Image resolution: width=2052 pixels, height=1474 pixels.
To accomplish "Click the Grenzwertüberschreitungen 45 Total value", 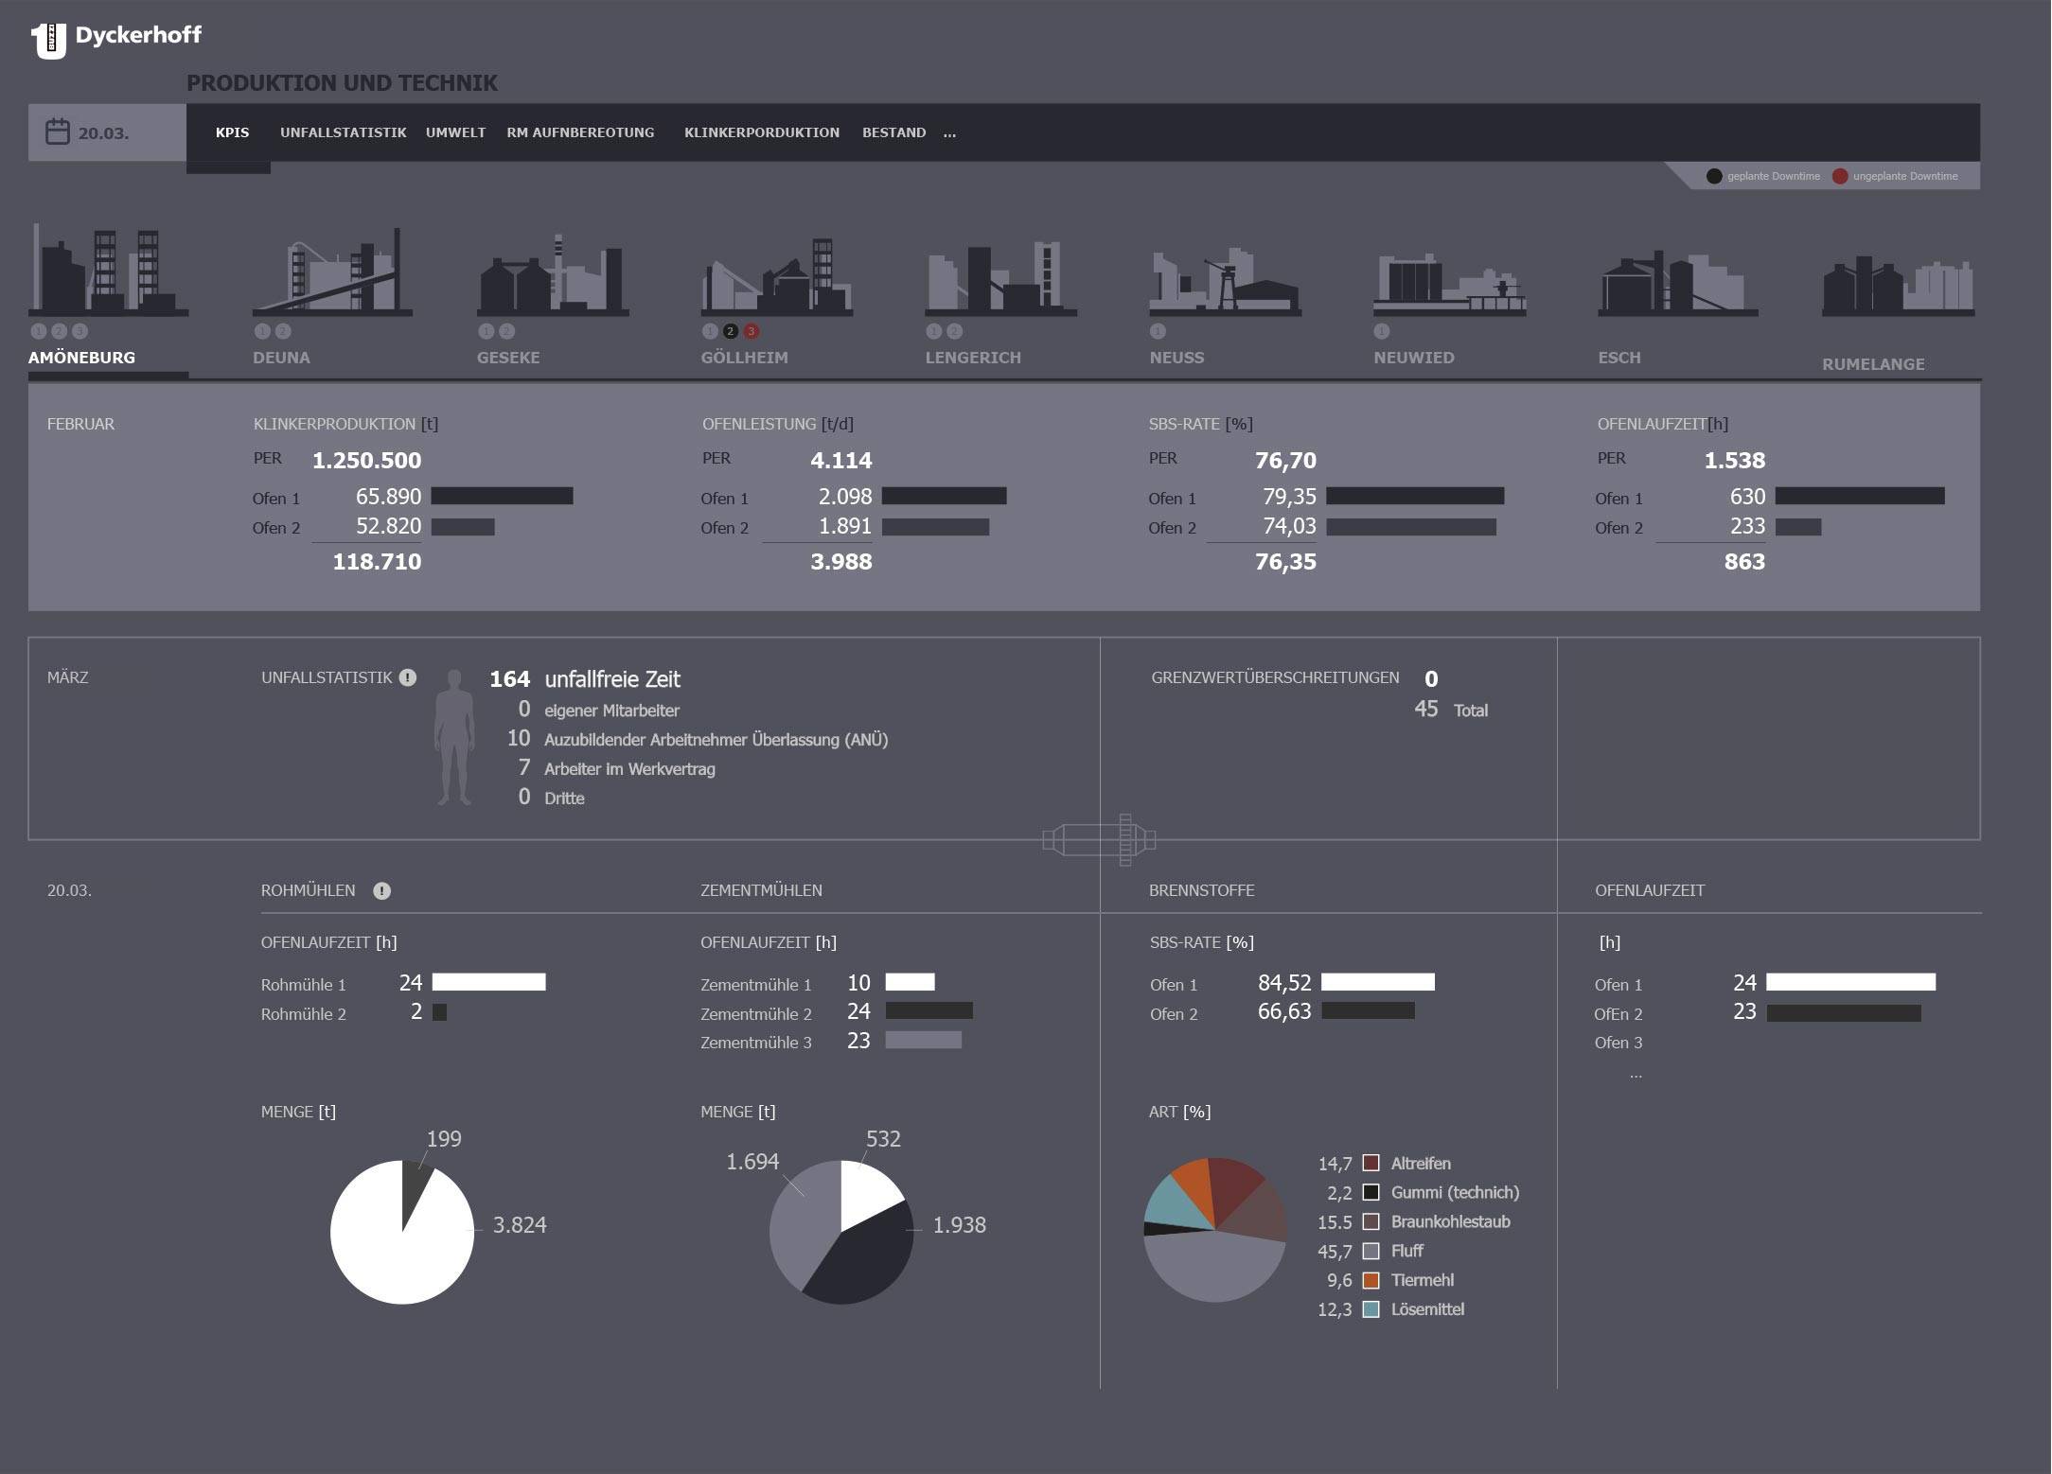I will point(1426,709).
